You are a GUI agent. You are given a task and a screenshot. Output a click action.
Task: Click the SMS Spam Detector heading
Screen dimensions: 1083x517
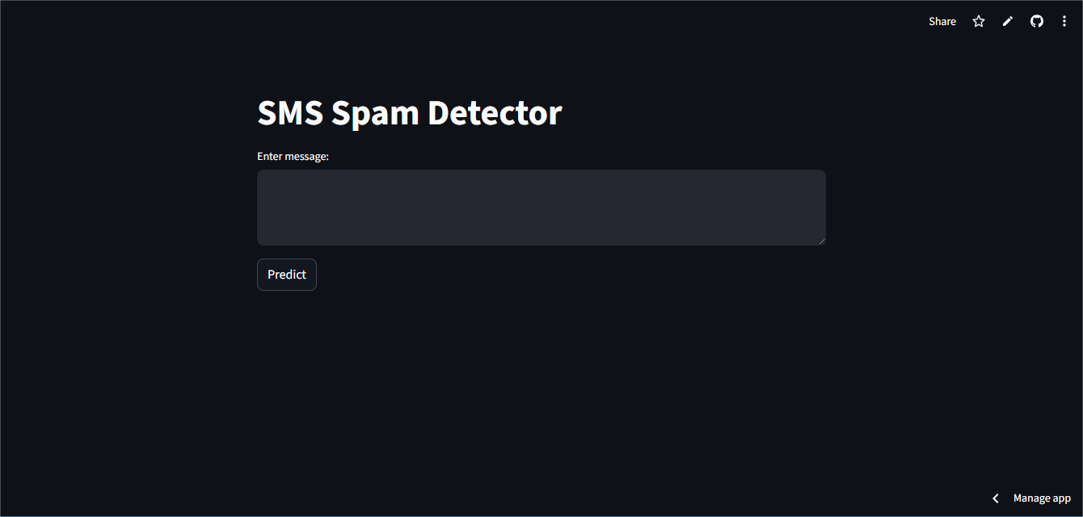click(x=409, y=113)
